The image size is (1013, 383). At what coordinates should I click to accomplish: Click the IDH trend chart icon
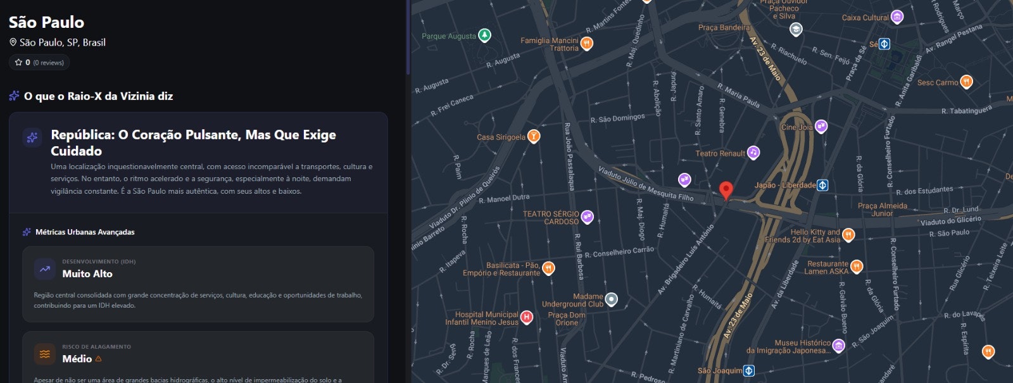pos(45,269)
